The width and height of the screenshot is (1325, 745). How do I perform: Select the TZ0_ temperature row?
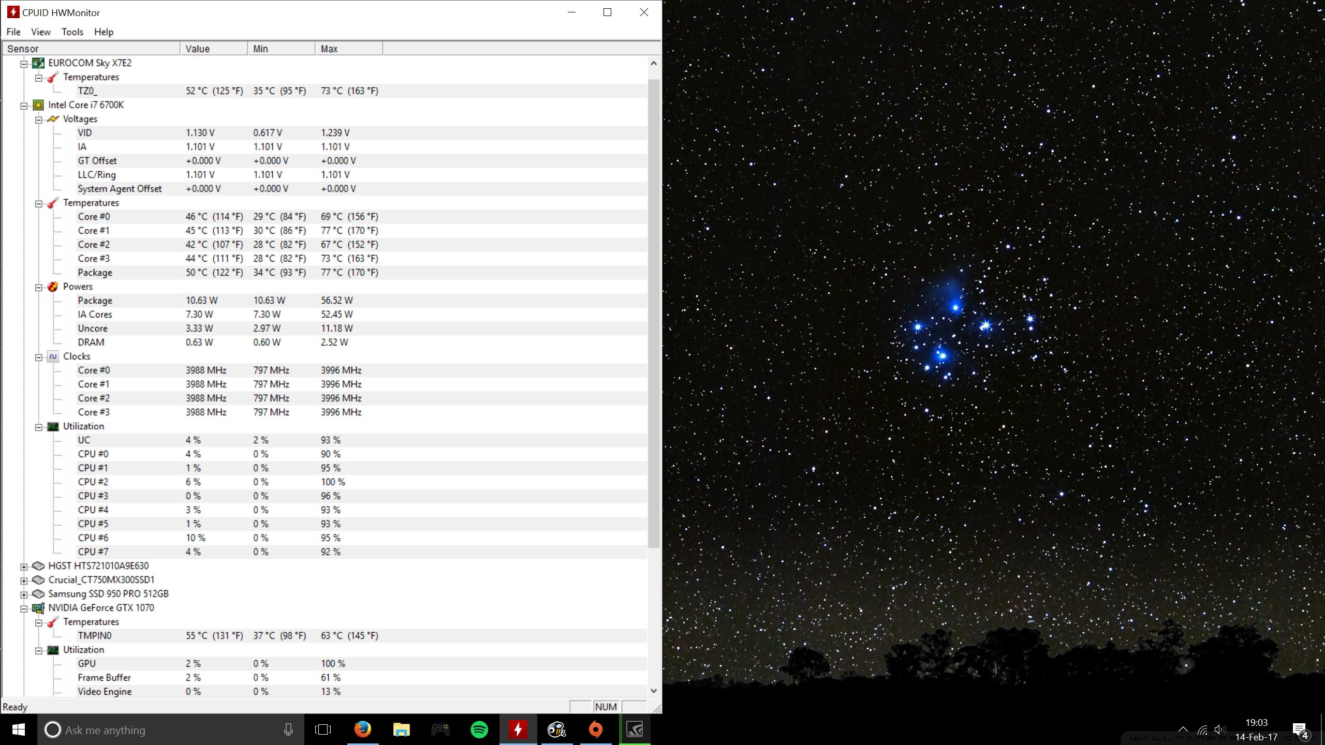[361, 91]
